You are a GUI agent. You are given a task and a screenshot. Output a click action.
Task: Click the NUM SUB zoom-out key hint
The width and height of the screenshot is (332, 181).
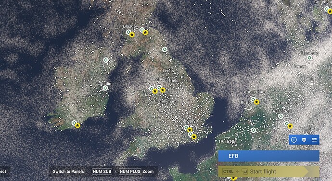point(102,171)
